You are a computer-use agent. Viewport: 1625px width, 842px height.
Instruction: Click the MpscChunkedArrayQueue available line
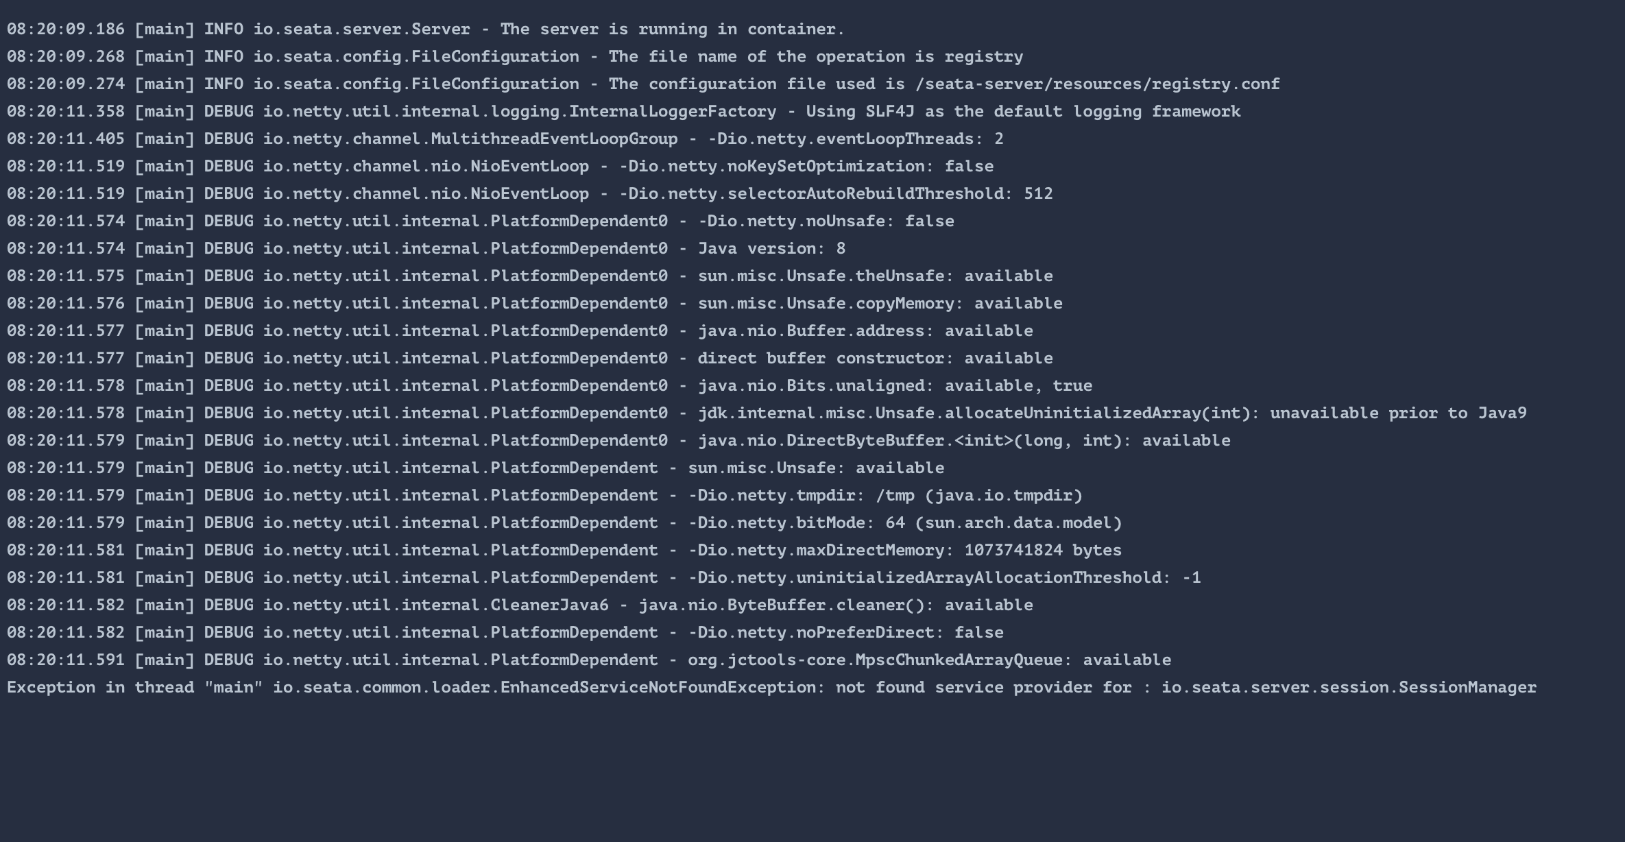coord(589,660)
